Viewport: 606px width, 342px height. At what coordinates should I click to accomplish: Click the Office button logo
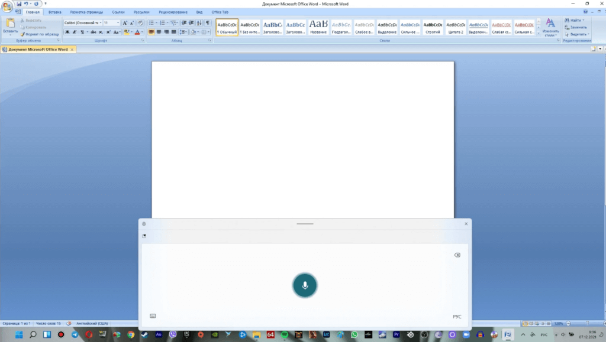[x=7, y=6]
